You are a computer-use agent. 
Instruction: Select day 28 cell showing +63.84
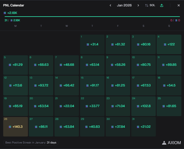[67, 127]
